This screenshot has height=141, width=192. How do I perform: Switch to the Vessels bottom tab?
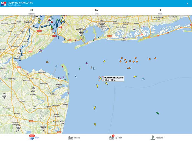click(74, 138)
